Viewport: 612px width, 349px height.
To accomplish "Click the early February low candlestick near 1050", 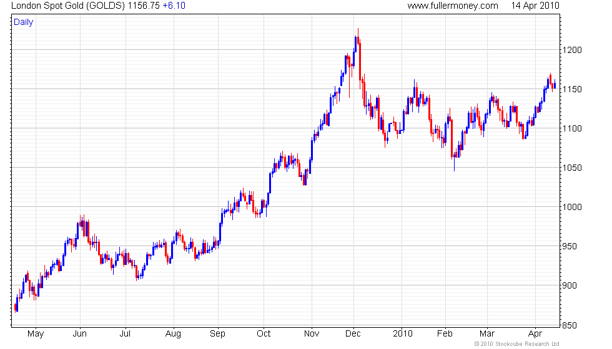I will [455, 160].
